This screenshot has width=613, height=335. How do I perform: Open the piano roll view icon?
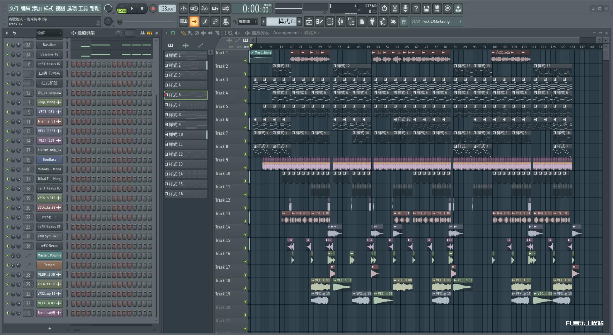pos(319,22)
